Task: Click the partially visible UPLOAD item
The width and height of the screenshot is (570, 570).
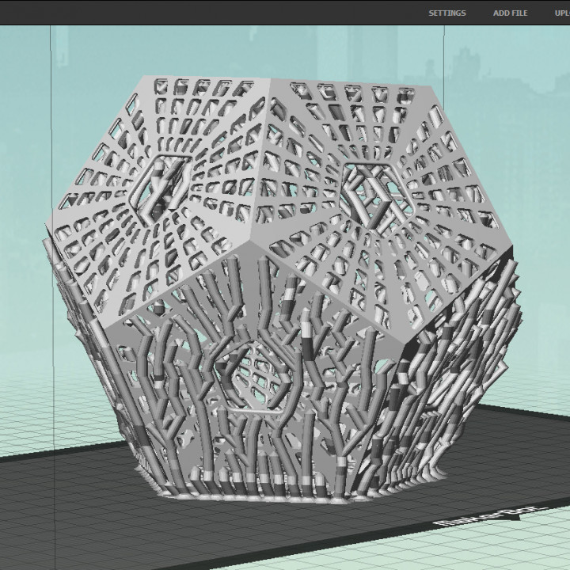Action: 561,13
